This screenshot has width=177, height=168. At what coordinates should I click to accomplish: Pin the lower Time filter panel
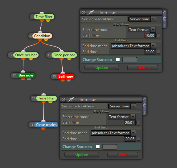(71, 99)
